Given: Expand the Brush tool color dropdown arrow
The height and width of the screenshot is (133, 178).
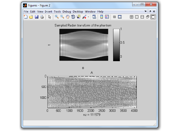Looking at the screenshot, I should click(x=88, y=17).
